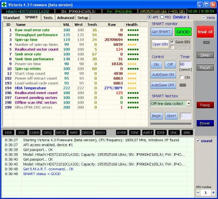Turn SMART Control Off
The height and width of the screenshot is (199, 218).
tap(170, 65)
